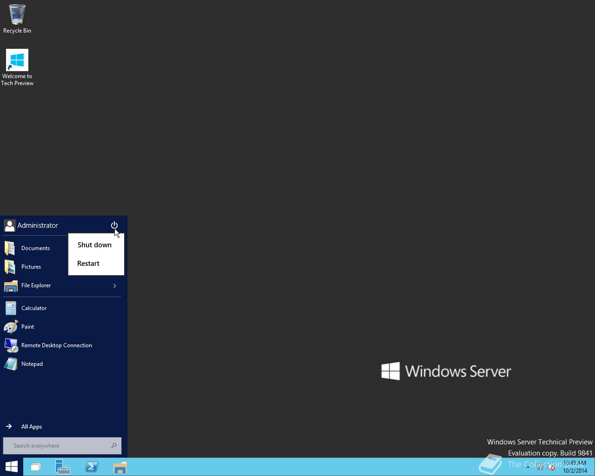Show hidden tray icons arrow
The height and width of the screenshot is (476, 595).
528,467
